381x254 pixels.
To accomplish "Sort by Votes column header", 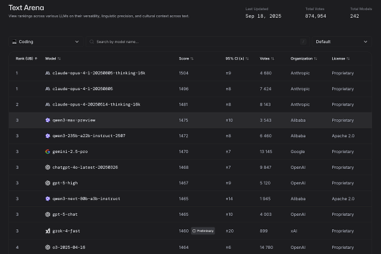I will (x=267, y=58).
